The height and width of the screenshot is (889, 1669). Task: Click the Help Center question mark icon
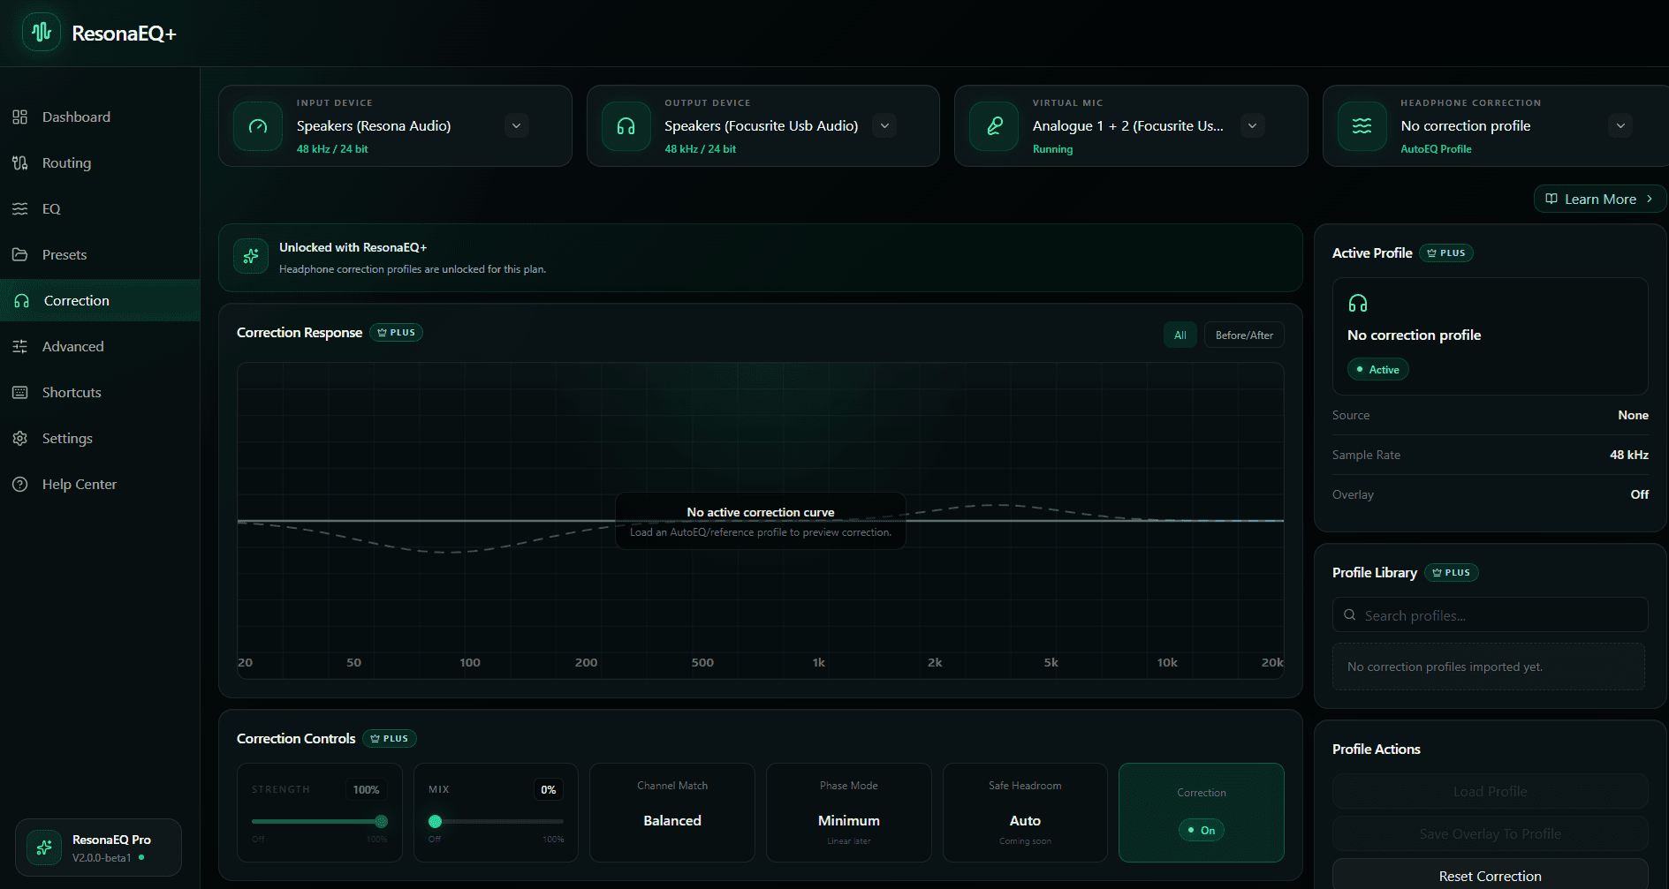(x=20, y=484)
